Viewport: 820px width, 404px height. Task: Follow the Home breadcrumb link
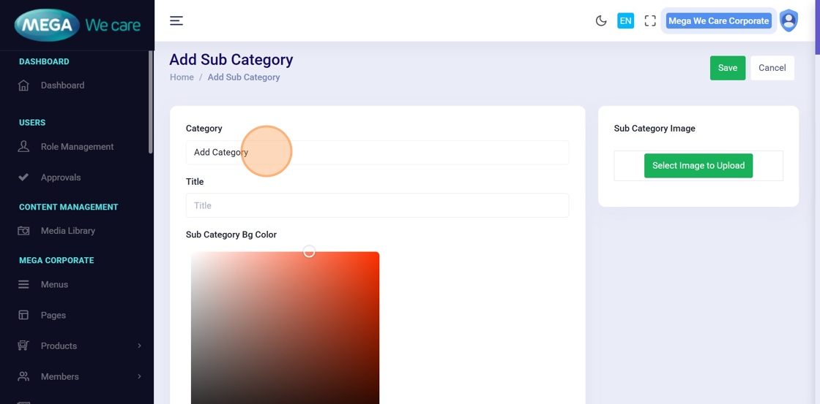pyautogui.click(x=182, y=77)
